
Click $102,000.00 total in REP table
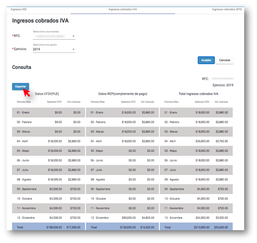(128, 227)
